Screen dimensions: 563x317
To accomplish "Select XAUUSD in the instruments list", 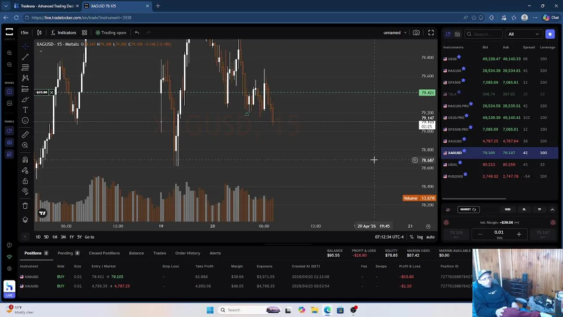I will (455, 141).
